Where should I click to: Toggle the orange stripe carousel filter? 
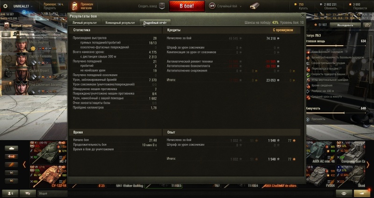11,165
